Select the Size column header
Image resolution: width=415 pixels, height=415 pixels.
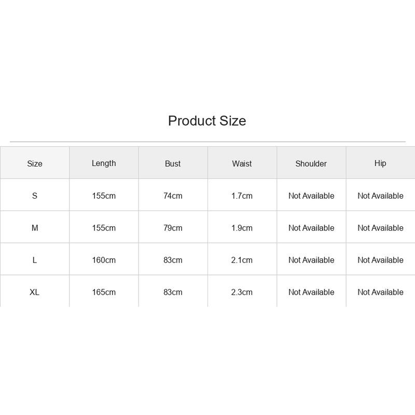pos(35,163)
